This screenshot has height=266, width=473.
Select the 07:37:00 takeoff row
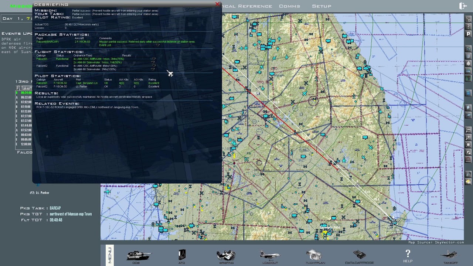[x=24, y=121]
